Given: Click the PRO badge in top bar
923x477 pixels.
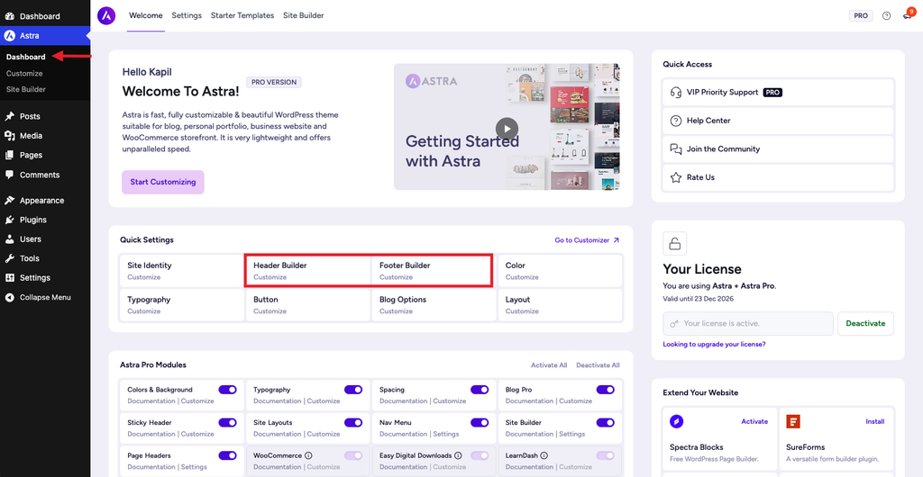Looking at the screenshot, I should (861, 16).
